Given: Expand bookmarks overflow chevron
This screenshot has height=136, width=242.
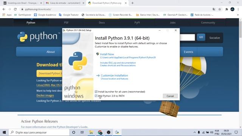Looking at the screenshot, I should (x=238, y=15).
